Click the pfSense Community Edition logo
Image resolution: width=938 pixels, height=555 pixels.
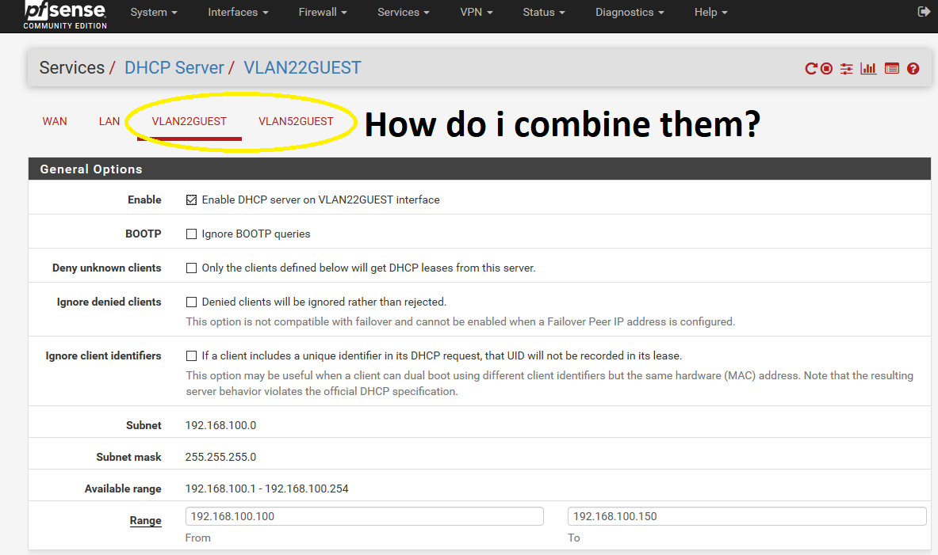pyautogui.click(x=65, y=14)
